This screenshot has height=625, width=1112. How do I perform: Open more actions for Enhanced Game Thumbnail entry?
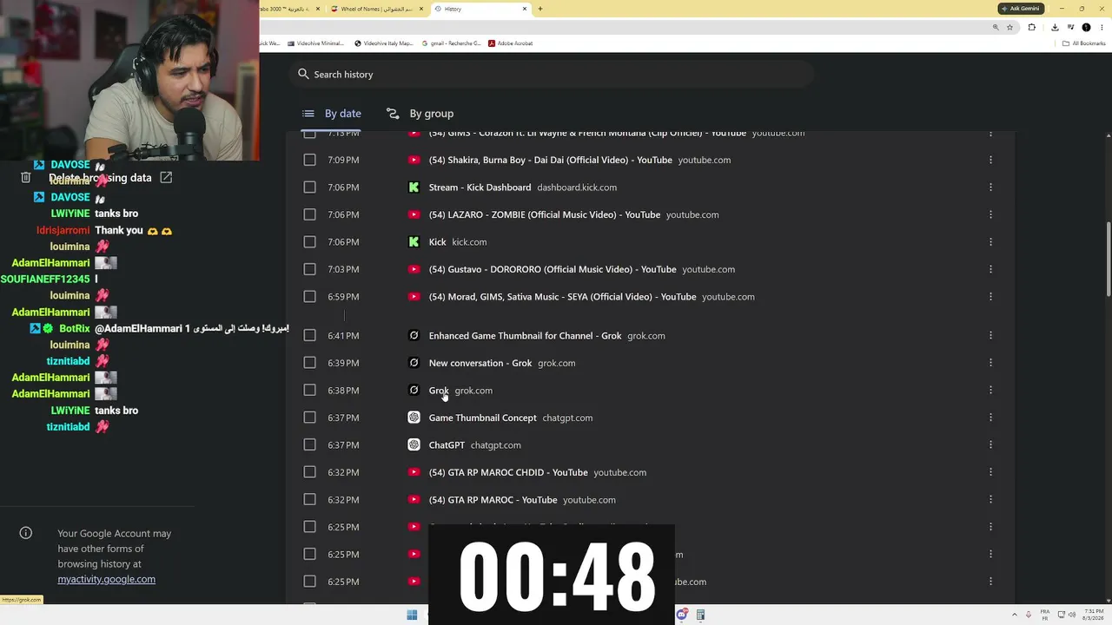[x=990, y=335]
